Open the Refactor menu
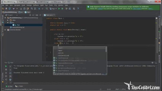162x91 pixels. 36,5
